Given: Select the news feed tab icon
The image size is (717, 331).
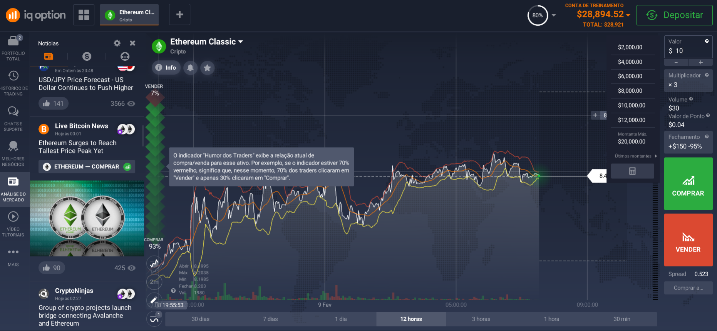Looking at the screenshot, I should (x=49, y=57).
